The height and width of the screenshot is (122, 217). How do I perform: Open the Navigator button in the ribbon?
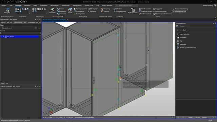tap(7, 11)
